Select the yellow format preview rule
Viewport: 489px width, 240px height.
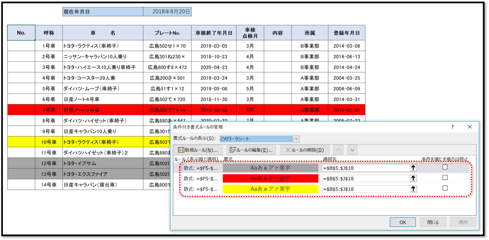point(270,189)
